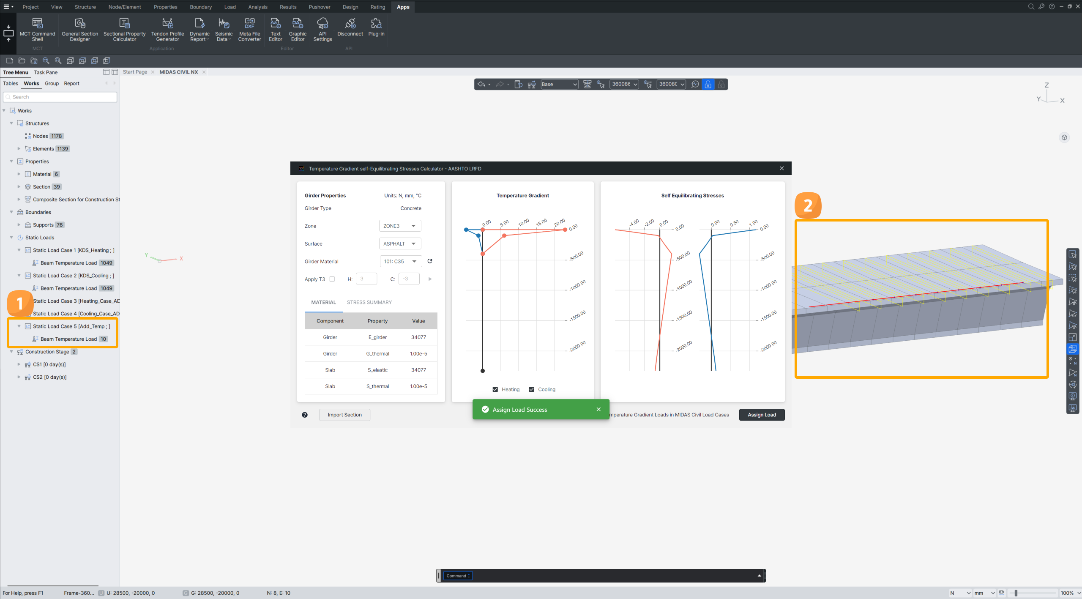
Task: Open the Tendon Profile Generator
Action: [167, 29]
